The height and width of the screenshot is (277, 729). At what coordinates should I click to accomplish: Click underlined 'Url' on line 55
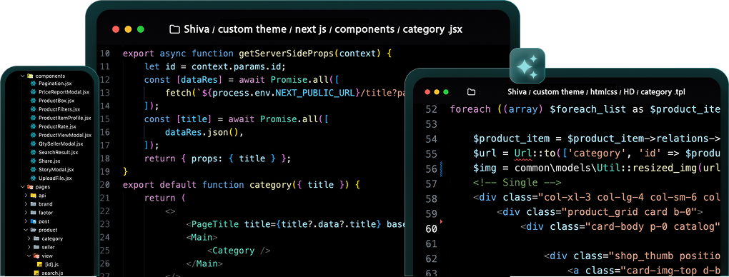(523, 153)
